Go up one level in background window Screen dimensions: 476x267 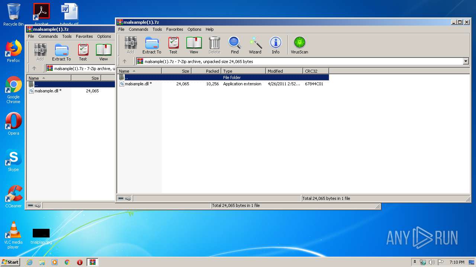34,69
